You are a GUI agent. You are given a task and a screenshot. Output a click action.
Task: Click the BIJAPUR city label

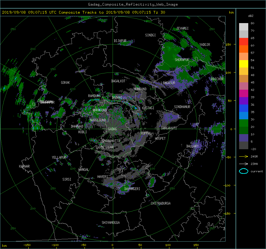[120, 41]
